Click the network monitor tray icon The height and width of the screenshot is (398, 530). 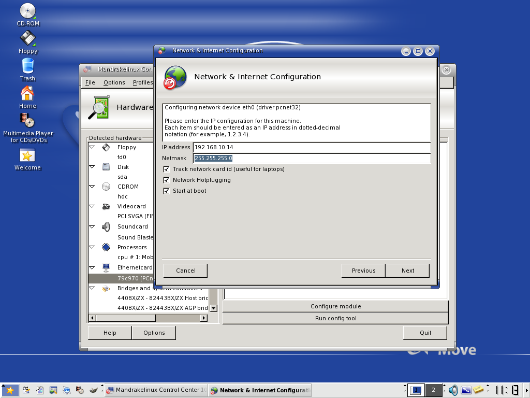click(466, 390)
